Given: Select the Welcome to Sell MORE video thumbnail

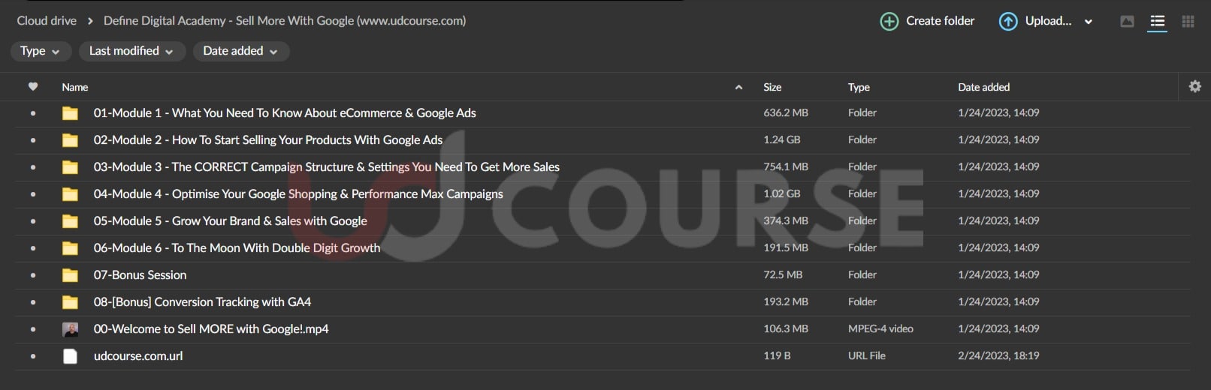Looking at the screenshot, I should [x=70, y=329].
